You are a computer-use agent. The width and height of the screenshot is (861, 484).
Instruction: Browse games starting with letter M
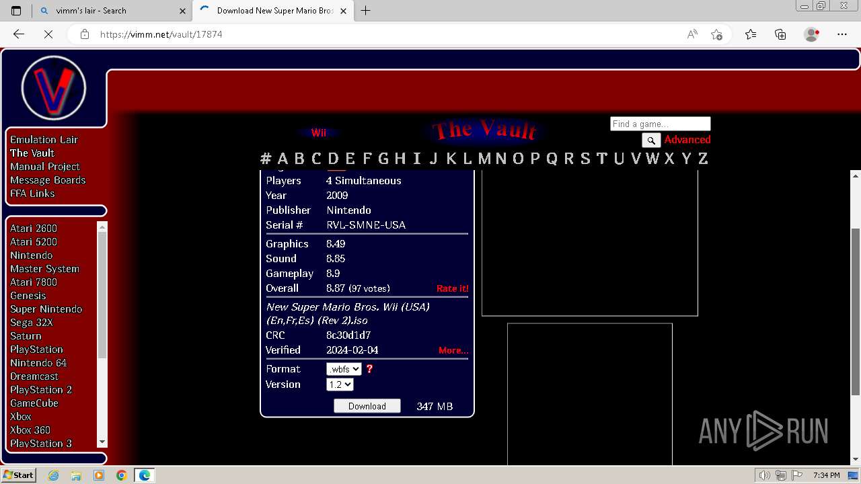coord(484,159)
